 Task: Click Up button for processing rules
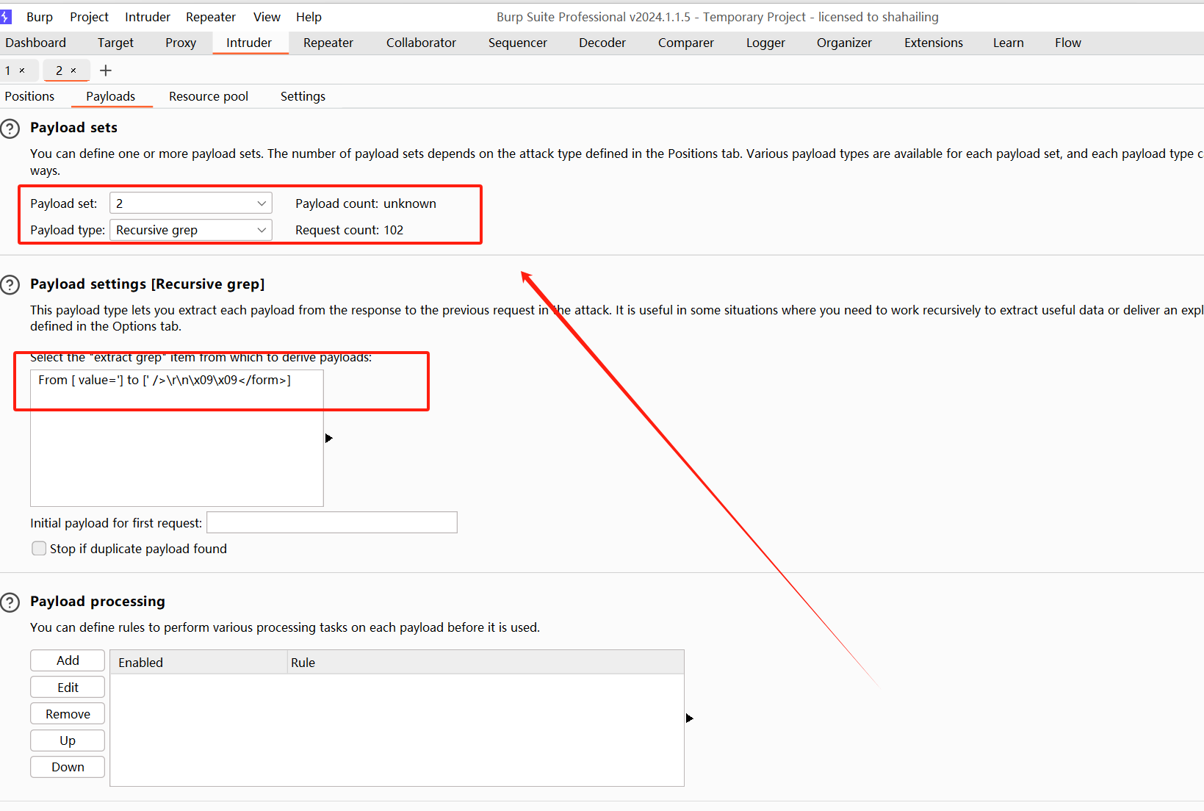click(68, 740)
